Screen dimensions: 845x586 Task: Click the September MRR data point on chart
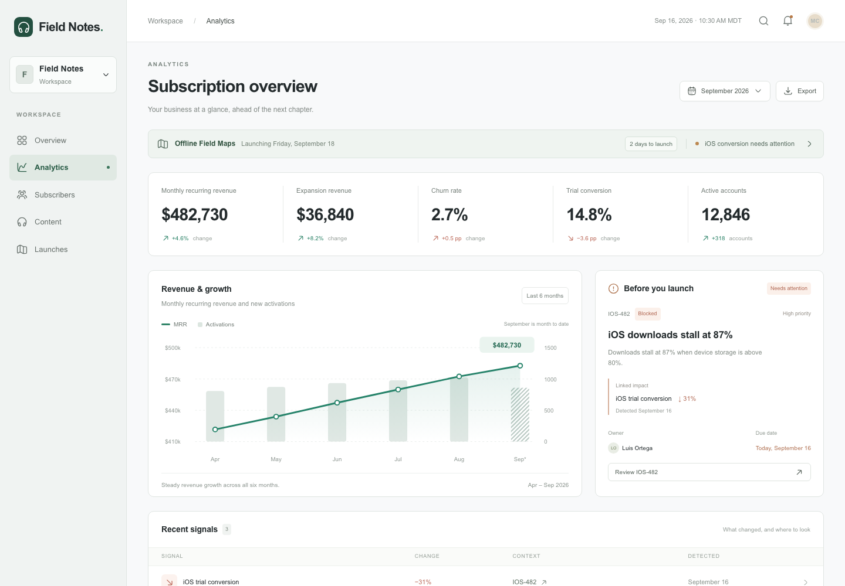tap(520, 366)
